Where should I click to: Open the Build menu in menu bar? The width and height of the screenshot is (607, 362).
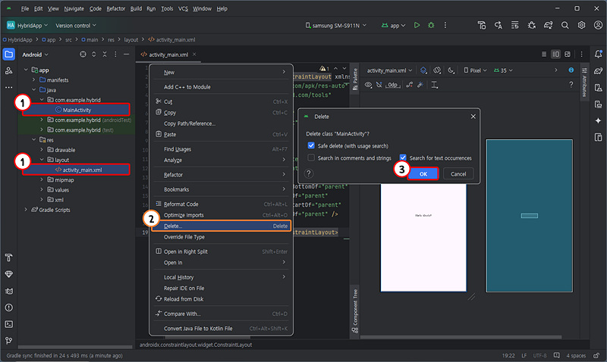(136, 8)
